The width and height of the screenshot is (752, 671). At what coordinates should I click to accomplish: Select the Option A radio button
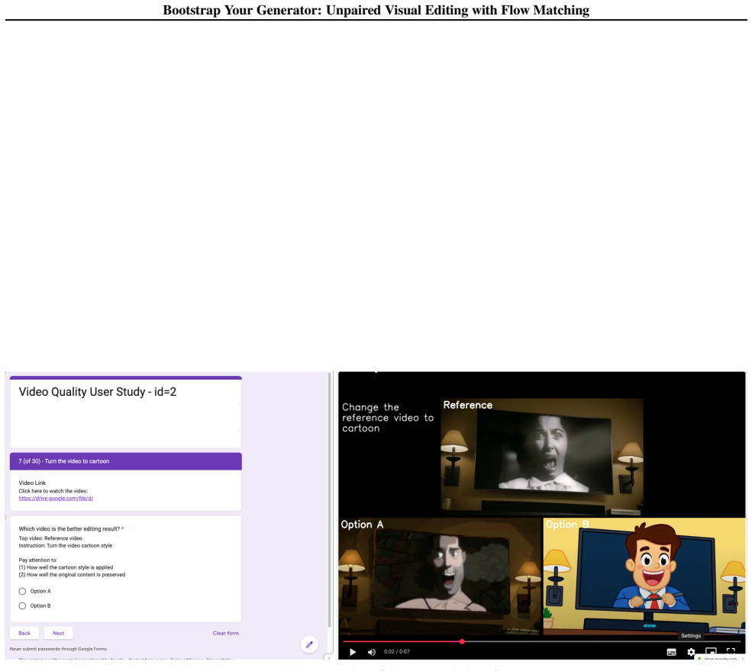click(x=23, y=591)
